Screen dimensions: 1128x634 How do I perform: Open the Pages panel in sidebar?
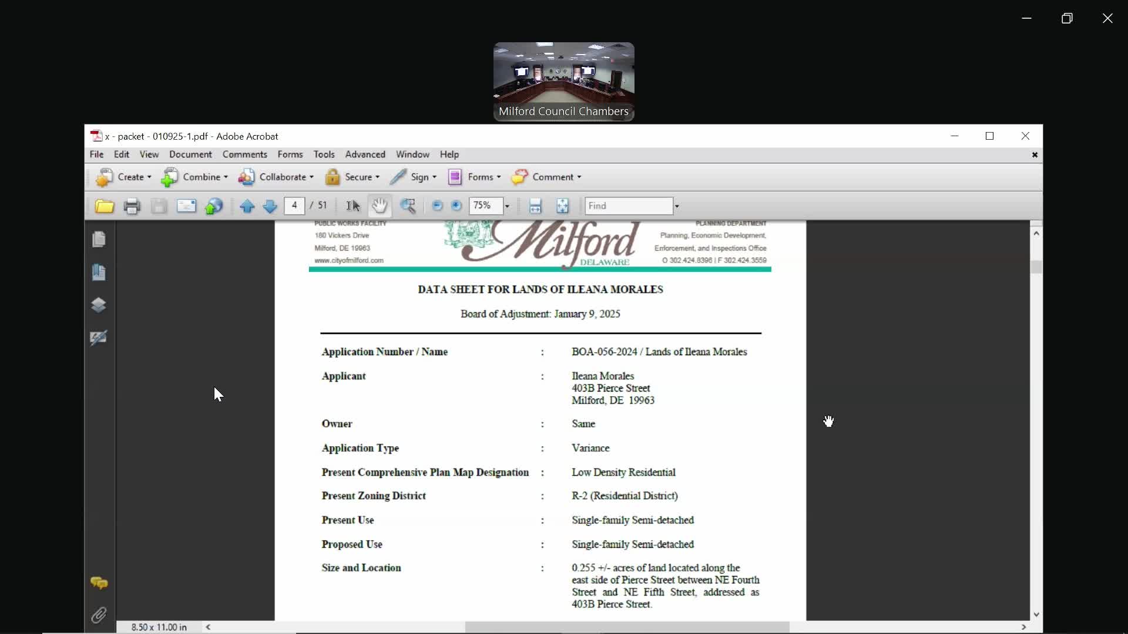point(99,240)
